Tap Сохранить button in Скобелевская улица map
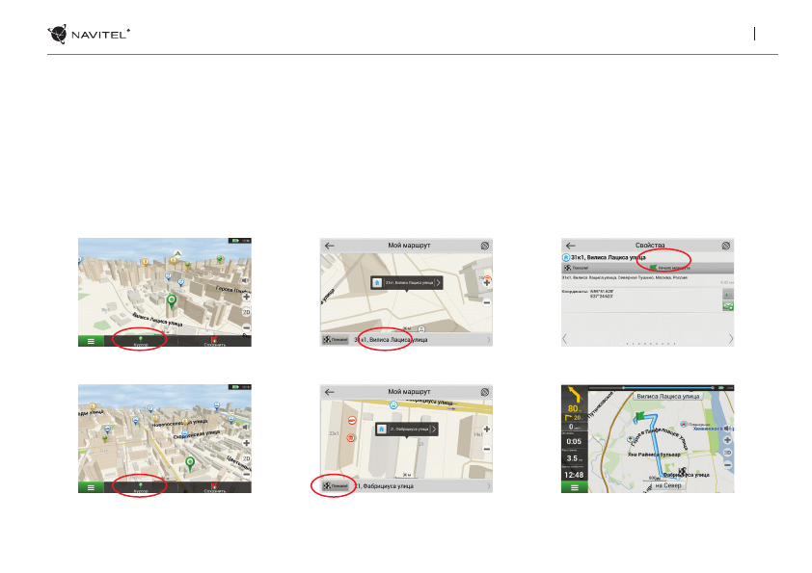This screenshot has height=573, width=812. 214,487
